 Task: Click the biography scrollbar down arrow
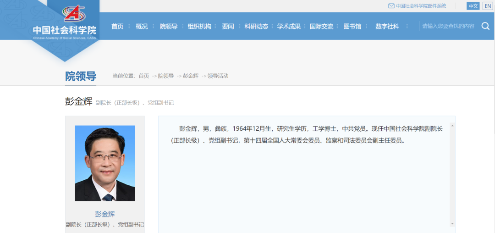[x=452, y=223]
